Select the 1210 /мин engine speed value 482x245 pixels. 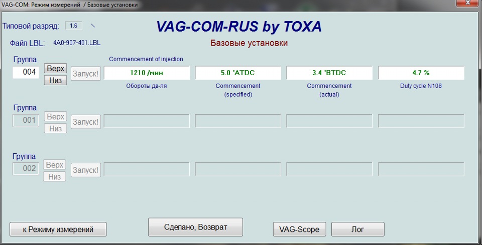[x=147, y=73]
